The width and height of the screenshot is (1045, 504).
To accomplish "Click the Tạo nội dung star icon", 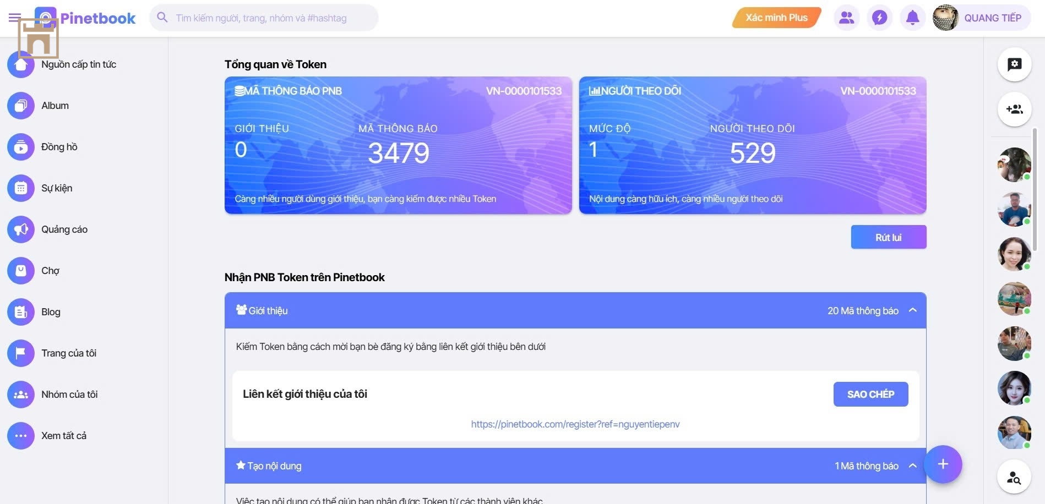I will 241,465.
